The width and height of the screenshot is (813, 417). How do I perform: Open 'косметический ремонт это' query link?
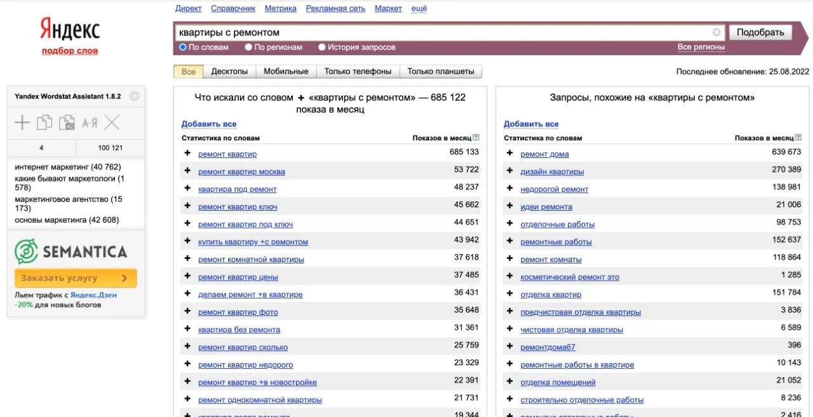(570, 277)
